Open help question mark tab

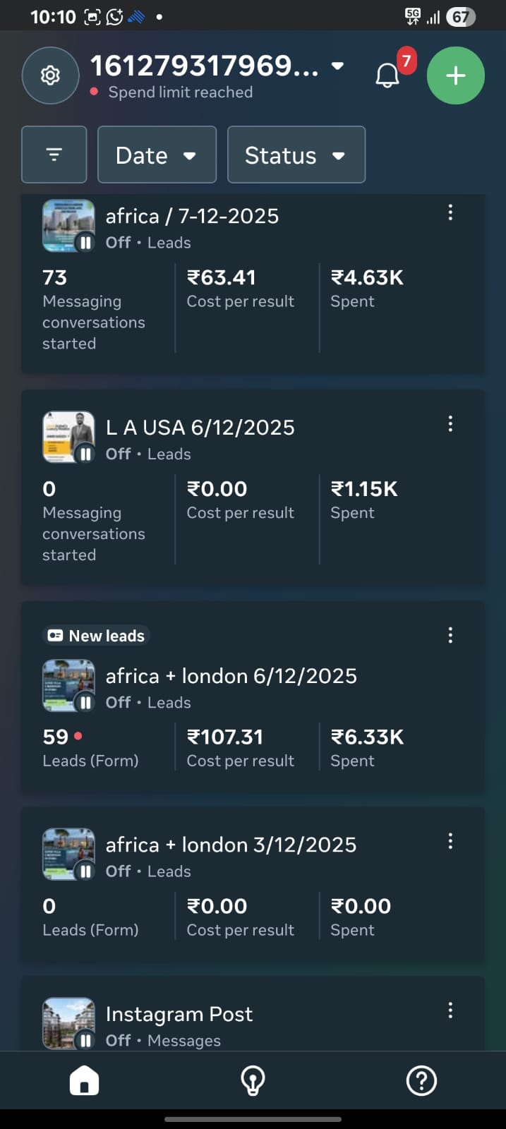421,1080
